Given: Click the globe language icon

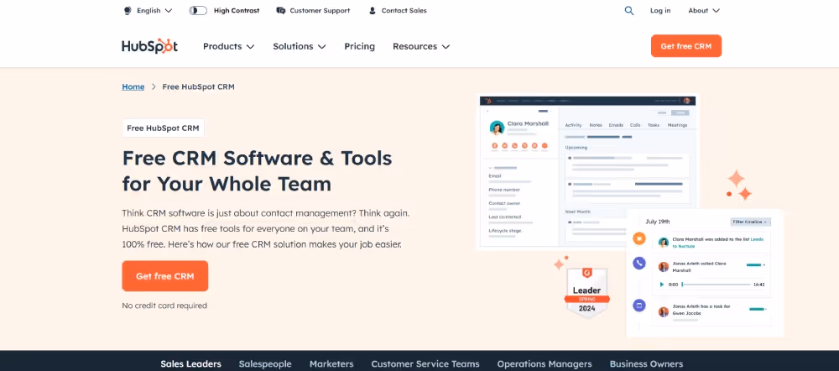Looking at the screenshot, I should [x=128, y=10].
